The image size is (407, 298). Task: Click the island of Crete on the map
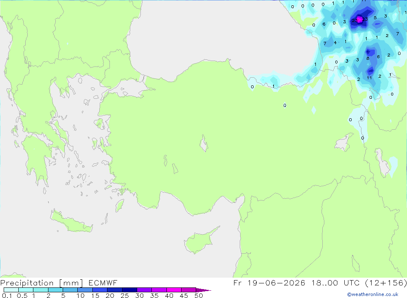70,221
